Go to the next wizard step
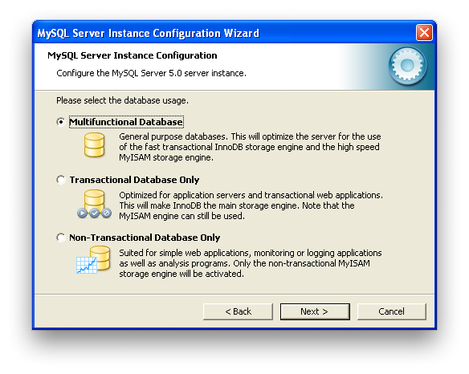This screenshot has height=374, width=469. [x=315, y=311]
